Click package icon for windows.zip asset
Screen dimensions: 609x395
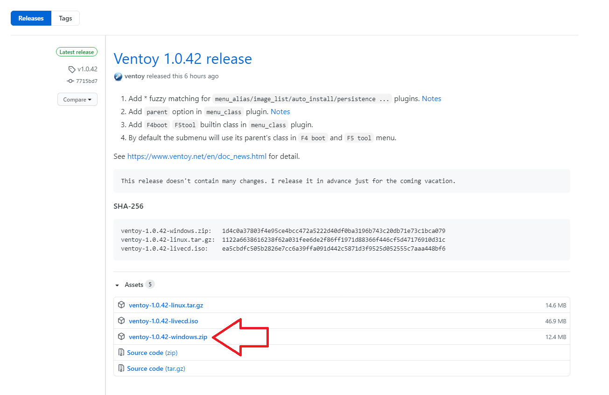pyautogui.click(x=121, y=337)
